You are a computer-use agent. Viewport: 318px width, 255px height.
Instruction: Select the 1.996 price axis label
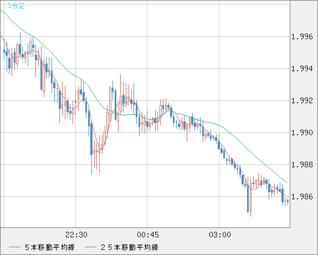[x=302, y=37]
